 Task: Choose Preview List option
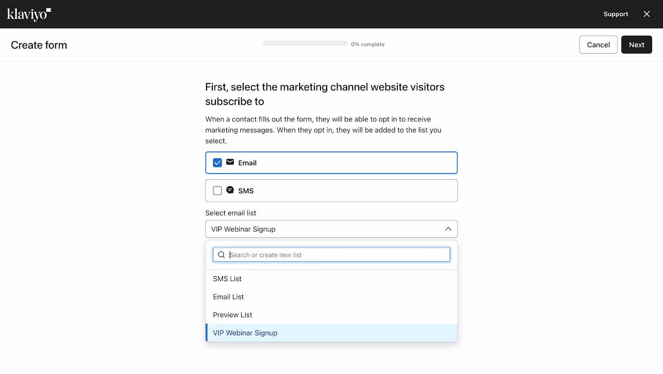click(331, 315)
